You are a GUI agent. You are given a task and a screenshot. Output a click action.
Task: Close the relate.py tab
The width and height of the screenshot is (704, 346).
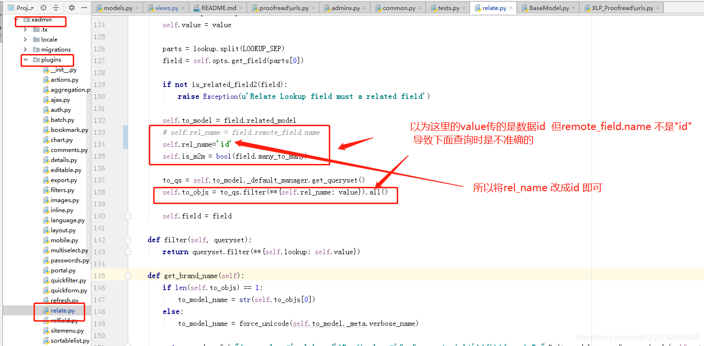pyautogui.click(x=511, y=8)
